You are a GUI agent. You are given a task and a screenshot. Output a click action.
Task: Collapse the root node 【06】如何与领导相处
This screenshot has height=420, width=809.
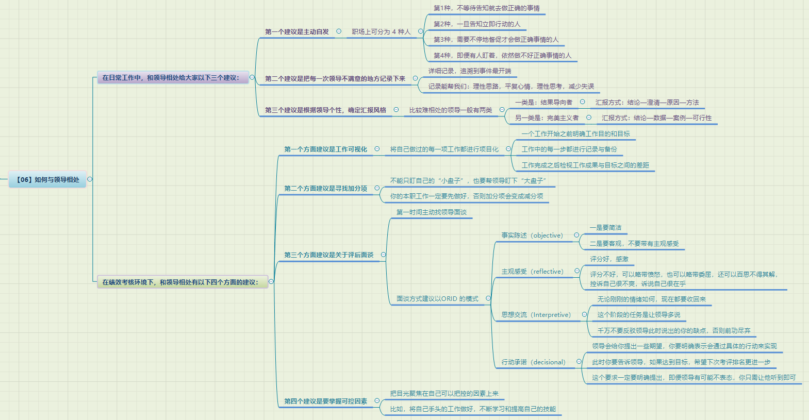pos(90,179)
